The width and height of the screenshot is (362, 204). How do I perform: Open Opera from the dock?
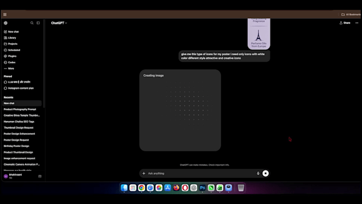tap(185, 187)
